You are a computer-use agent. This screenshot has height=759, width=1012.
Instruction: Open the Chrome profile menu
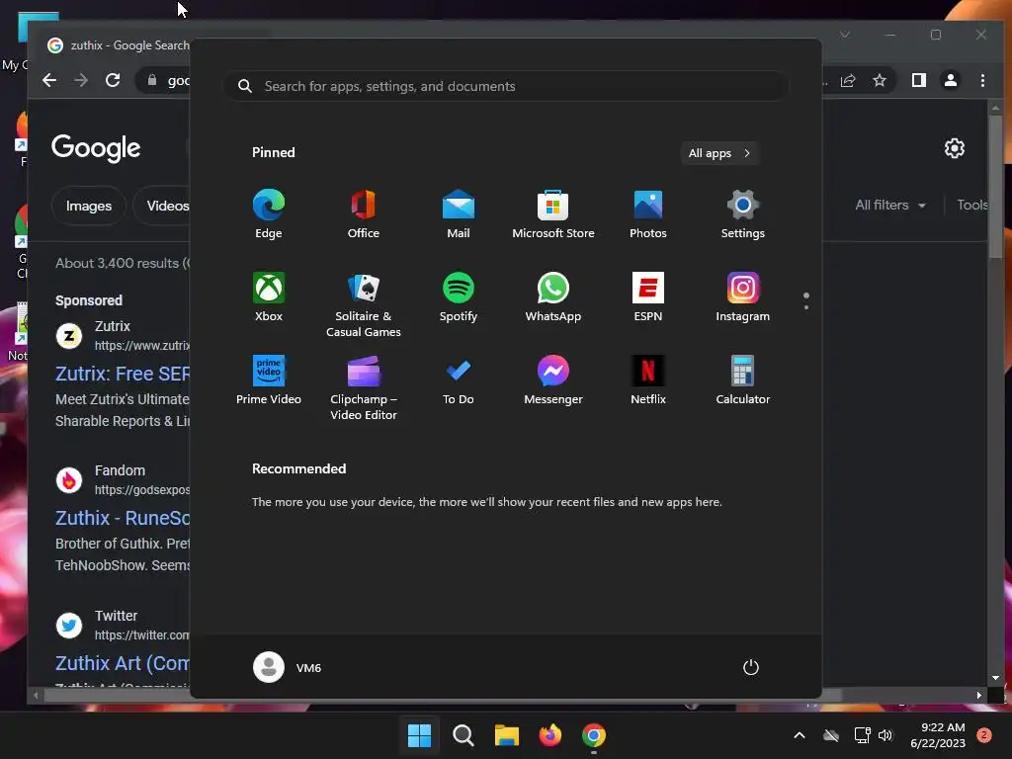pos(951,80)
